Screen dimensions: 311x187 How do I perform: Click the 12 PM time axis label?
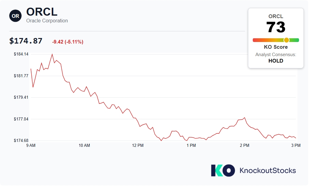pos(138,146)
